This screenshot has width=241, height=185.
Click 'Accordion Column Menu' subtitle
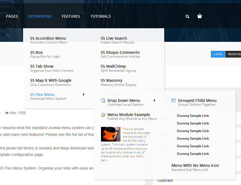49,42
